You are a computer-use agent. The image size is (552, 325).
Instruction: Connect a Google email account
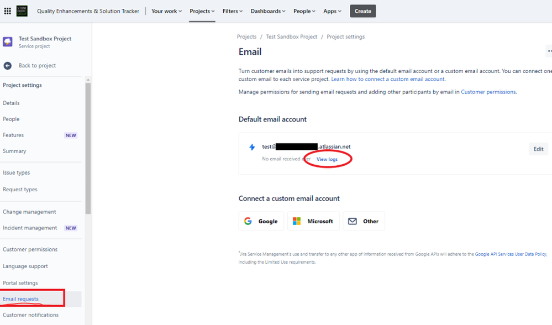261,221
